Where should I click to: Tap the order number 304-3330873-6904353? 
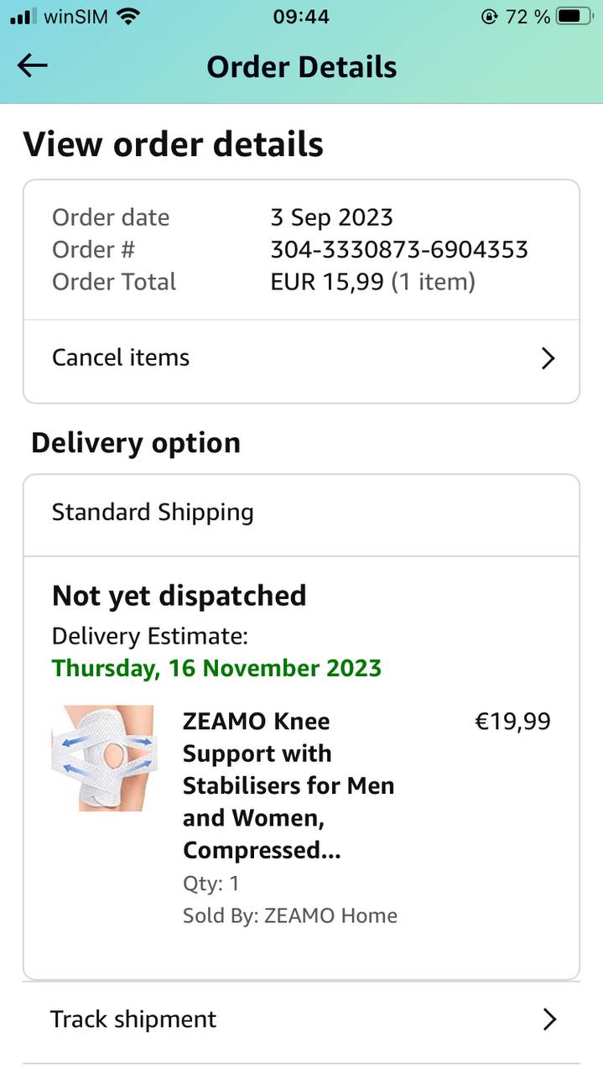tap(398, 249)
